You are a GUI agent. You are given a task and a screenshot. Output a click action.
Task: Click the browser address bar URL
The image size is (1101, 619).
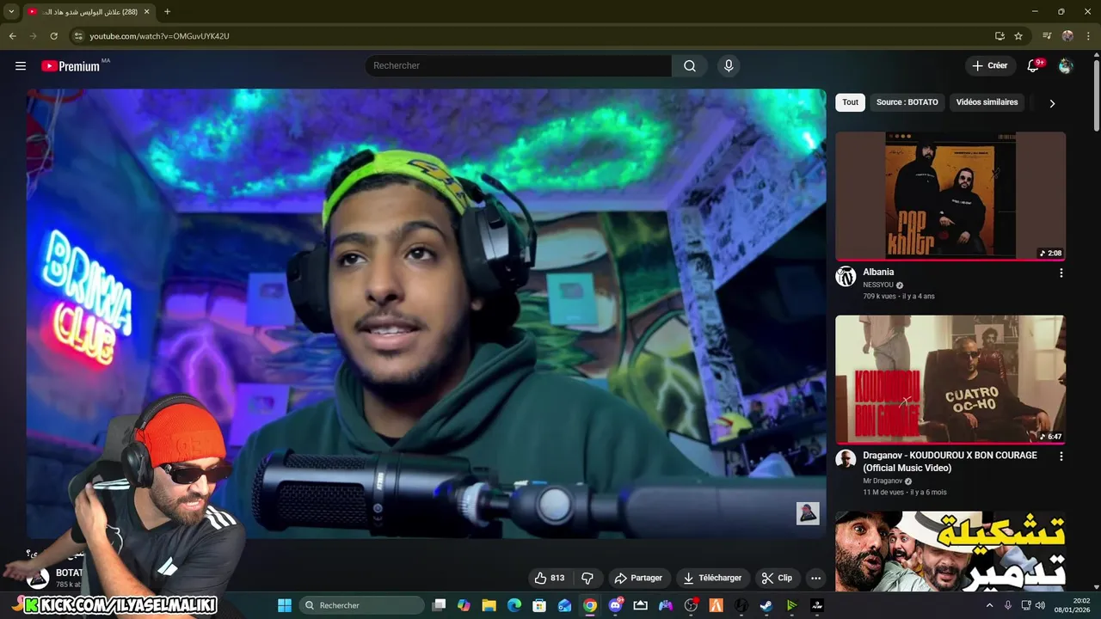coord(159,36)
